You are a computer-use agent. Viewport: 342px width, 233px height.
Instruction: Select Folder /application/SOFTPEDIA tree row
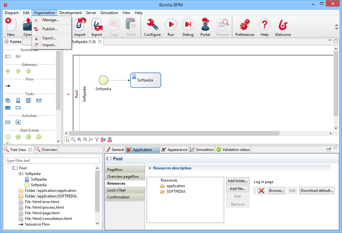[x=48, y=196]
